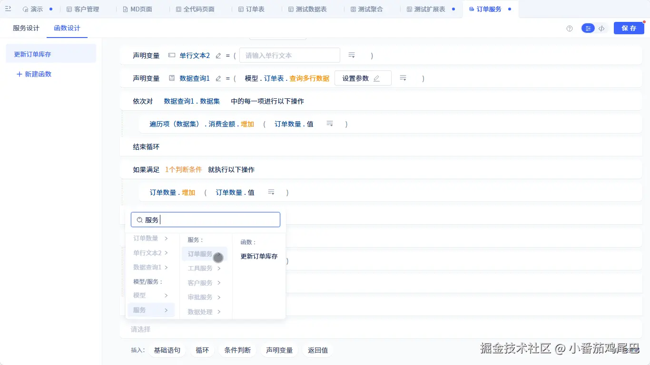Click 订单数量 . 值 in loop row
This screenshot has height=365, width=650.
(x=294, y=124)
